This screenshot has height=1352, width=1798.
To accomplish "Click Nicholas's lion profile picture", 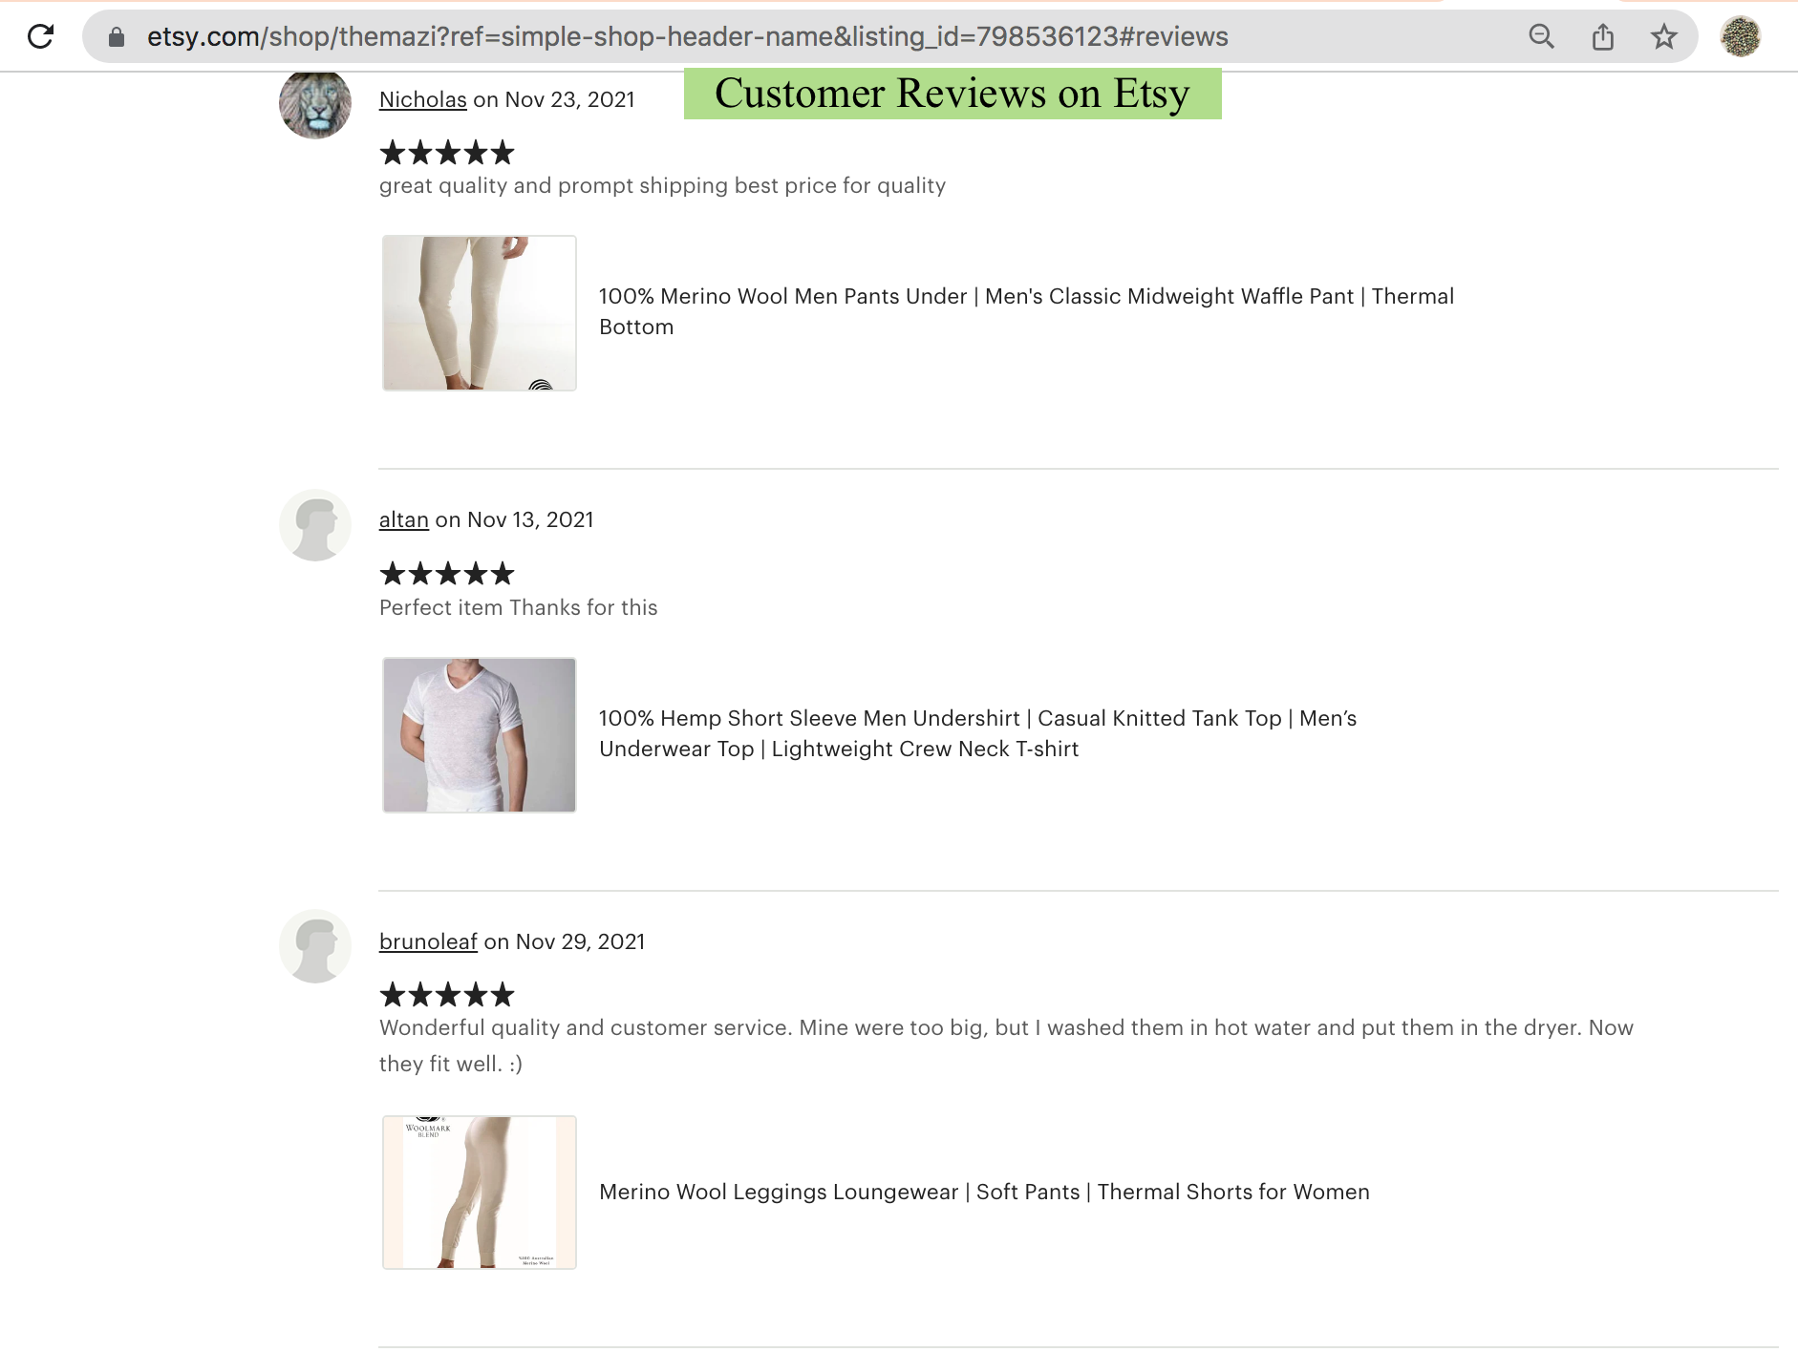I will tap(315, 104).
